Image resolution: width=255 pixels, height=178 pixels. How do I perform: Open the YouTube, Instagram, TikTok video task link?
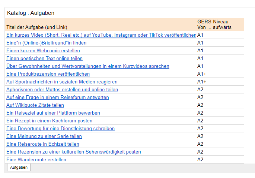[x=101, y=35]
